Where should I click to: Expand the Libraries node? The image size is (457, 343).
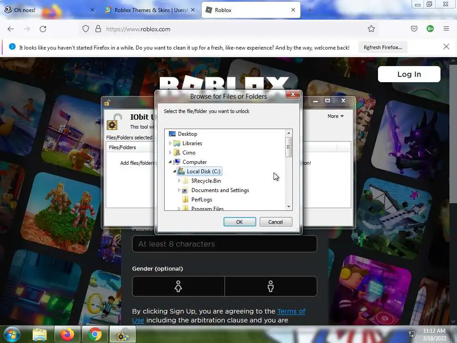(170, 143)
